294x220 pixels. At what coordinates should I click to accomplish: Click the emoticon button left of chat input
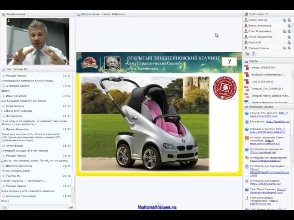[4, 207]
